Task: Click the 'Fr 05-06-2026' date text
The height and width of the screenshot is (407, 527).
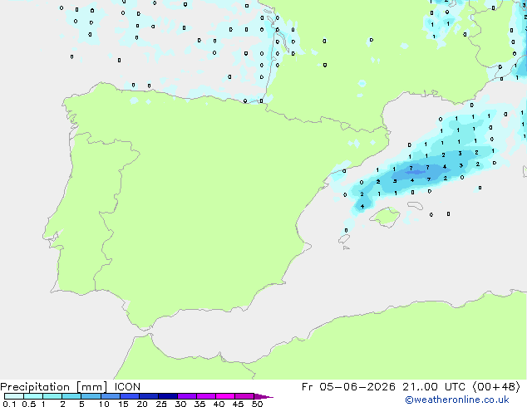Action: [x=348, y=387]
